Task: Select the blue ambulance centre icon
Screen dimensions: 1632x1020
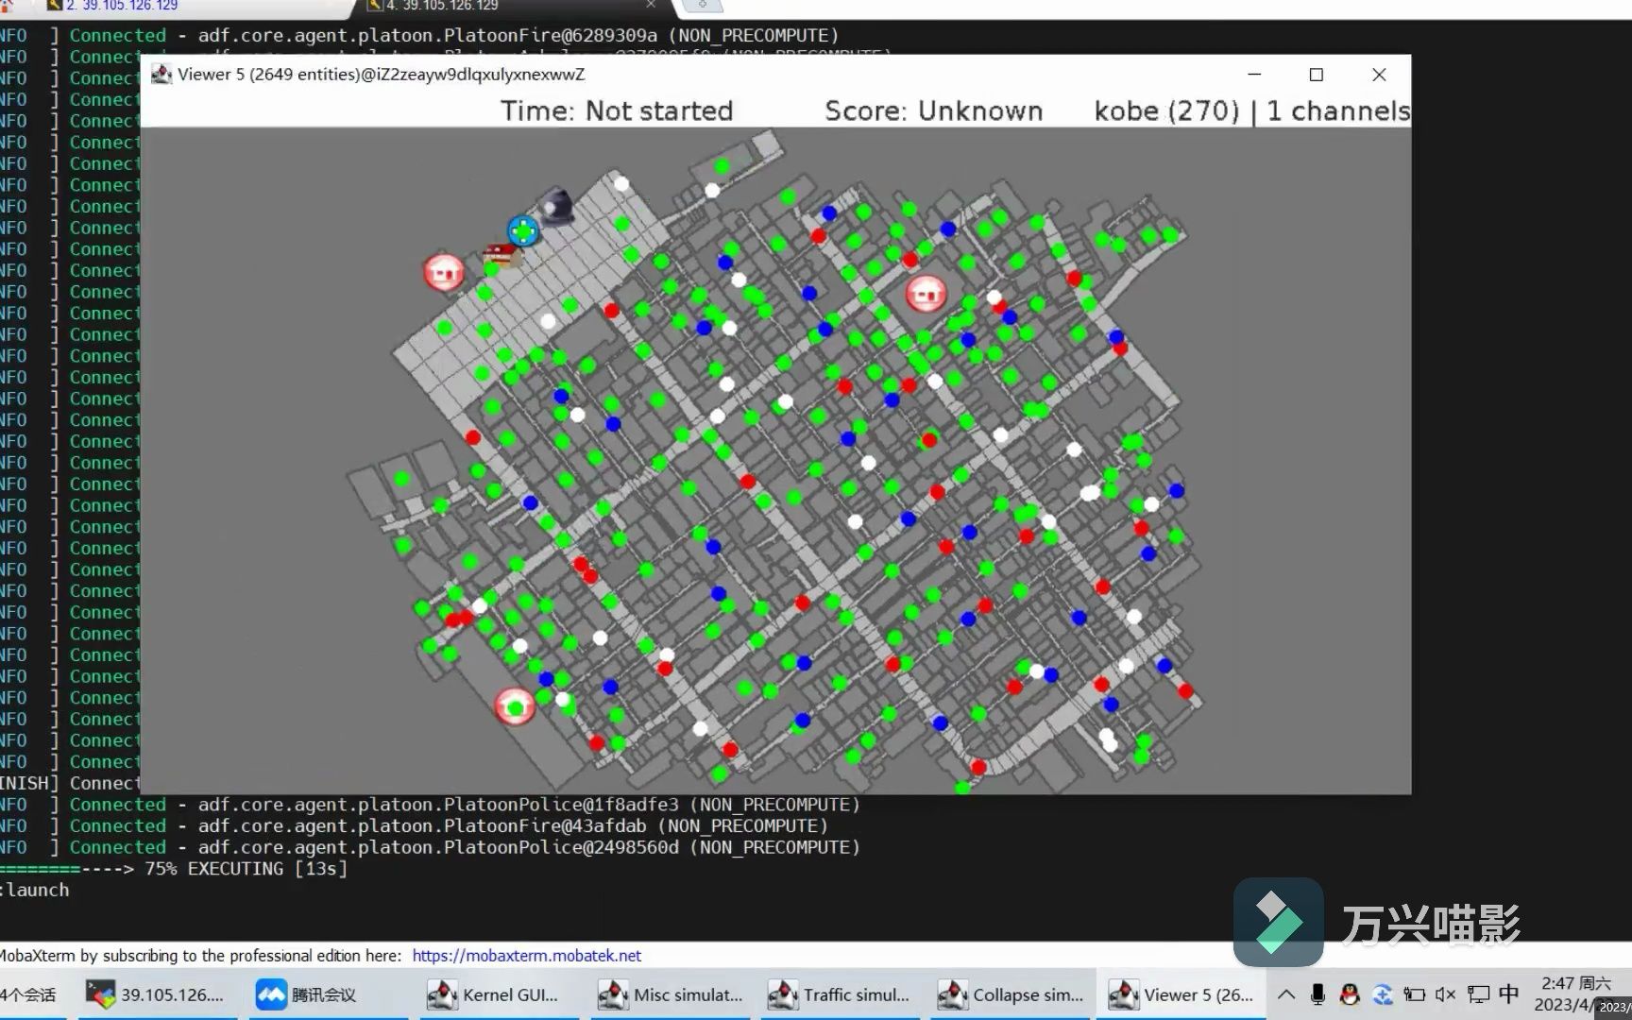Action: point(523,230)
